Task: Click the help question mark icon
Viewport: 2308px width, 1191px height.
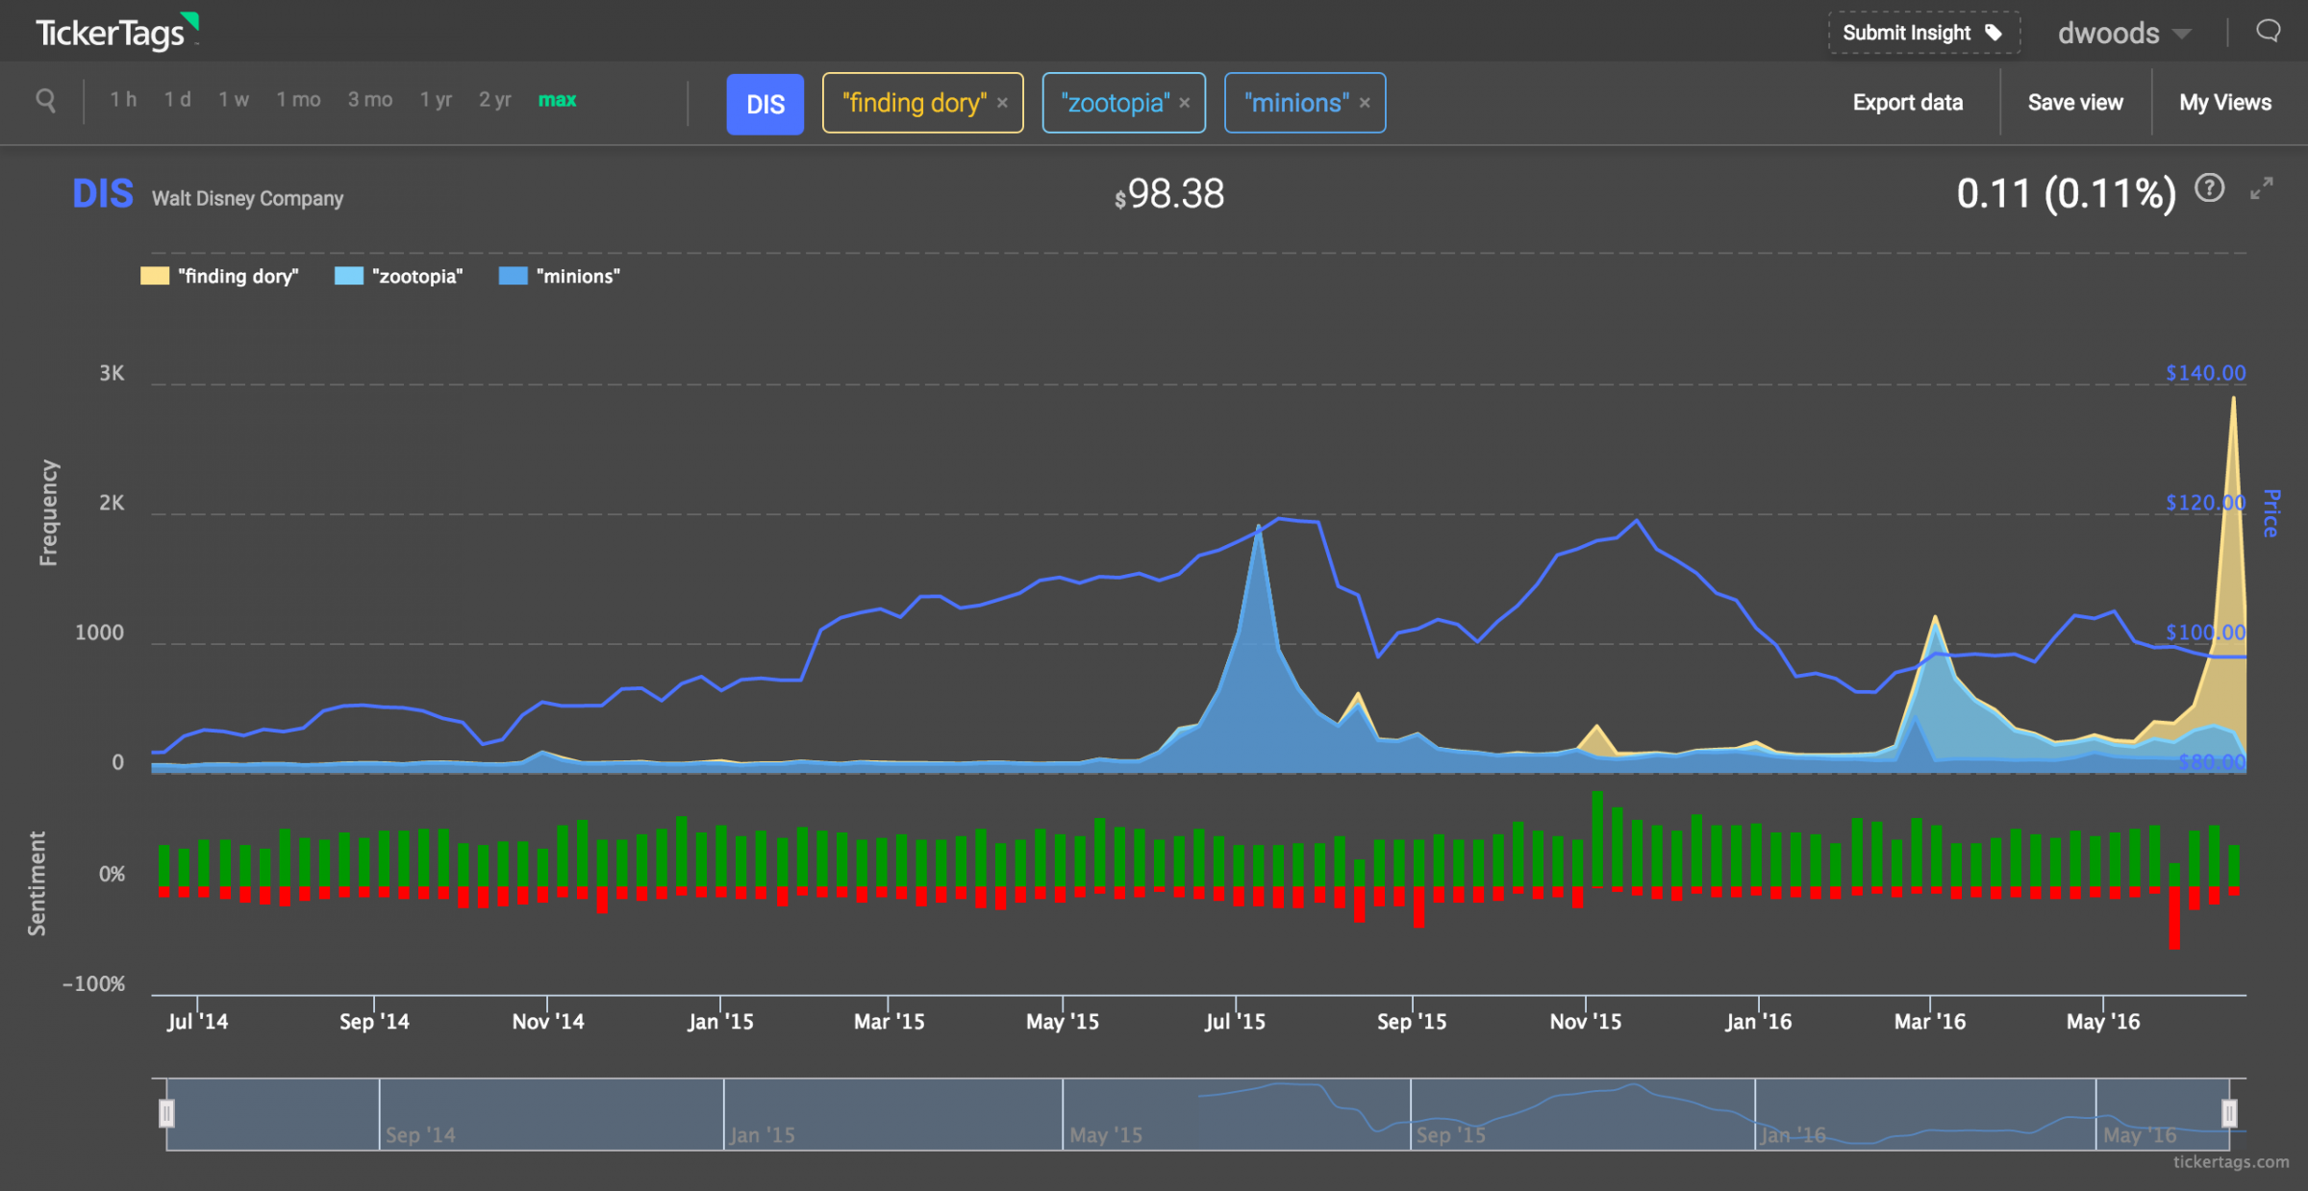Action: point(2209,188)
